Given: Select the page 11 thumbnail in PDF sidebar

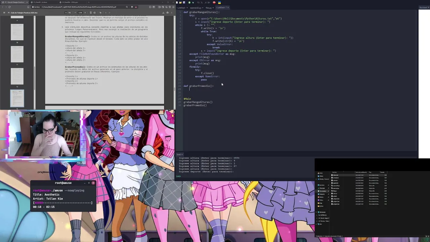Looking at the screenshot, I should pos(17,54).
